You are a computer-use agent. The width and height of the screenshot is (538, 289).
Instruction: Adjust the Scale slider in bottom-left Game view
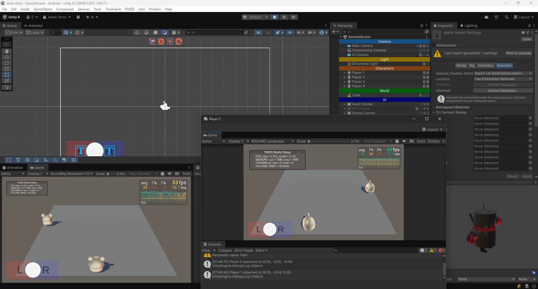click(x=111, y=174)
